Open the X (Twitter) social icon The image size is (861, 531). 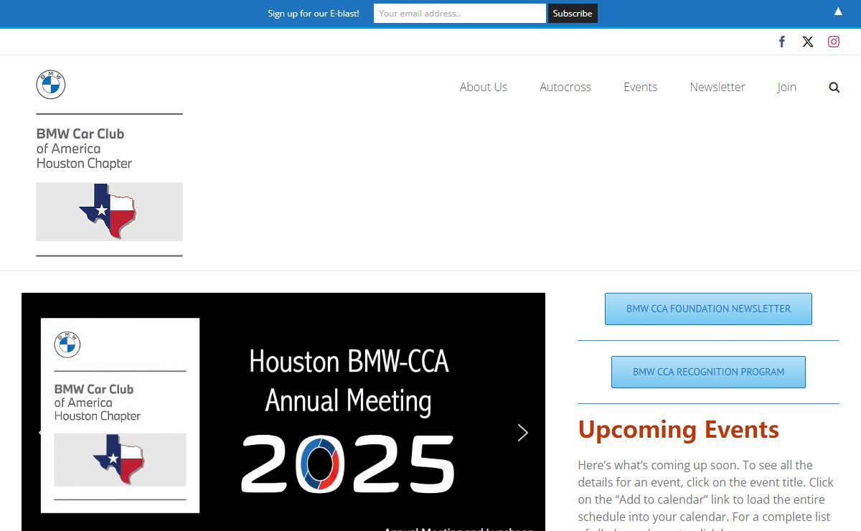tap(808, 42)
